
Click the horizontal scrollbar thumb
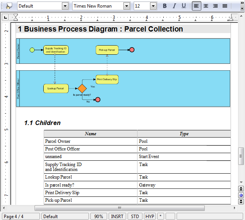[120, 208]
